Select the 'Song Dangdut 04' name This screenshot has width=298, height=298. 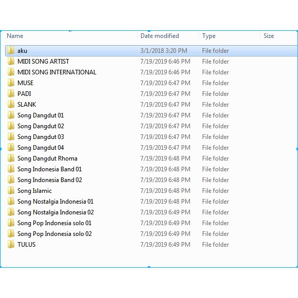coord(41,148)
